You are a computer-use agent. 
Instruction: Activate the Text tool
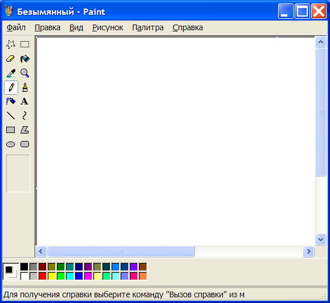(x=25, y=102)
